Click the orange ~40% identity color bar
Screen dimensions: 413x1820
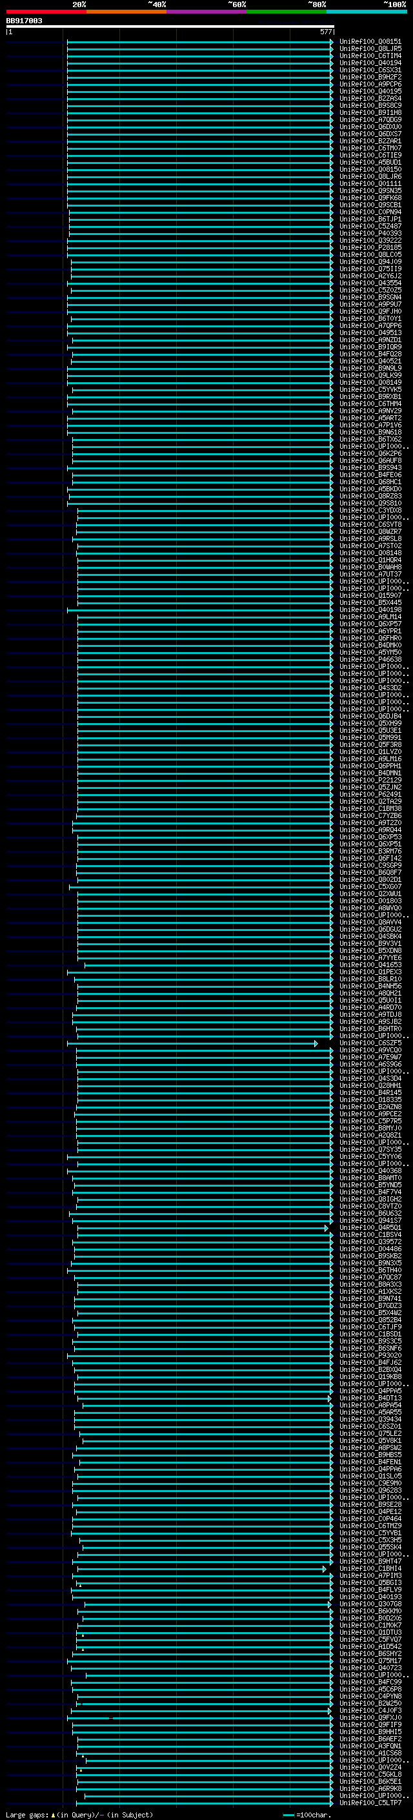[x=126, y=12]
